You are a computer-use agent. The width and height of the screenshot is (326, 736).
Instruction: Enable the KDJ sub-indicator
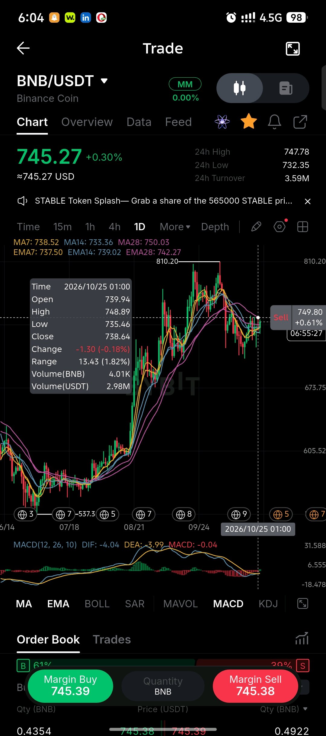click(268, 604)
